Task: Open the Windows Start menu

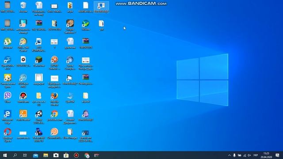Action: pos(5,155)
